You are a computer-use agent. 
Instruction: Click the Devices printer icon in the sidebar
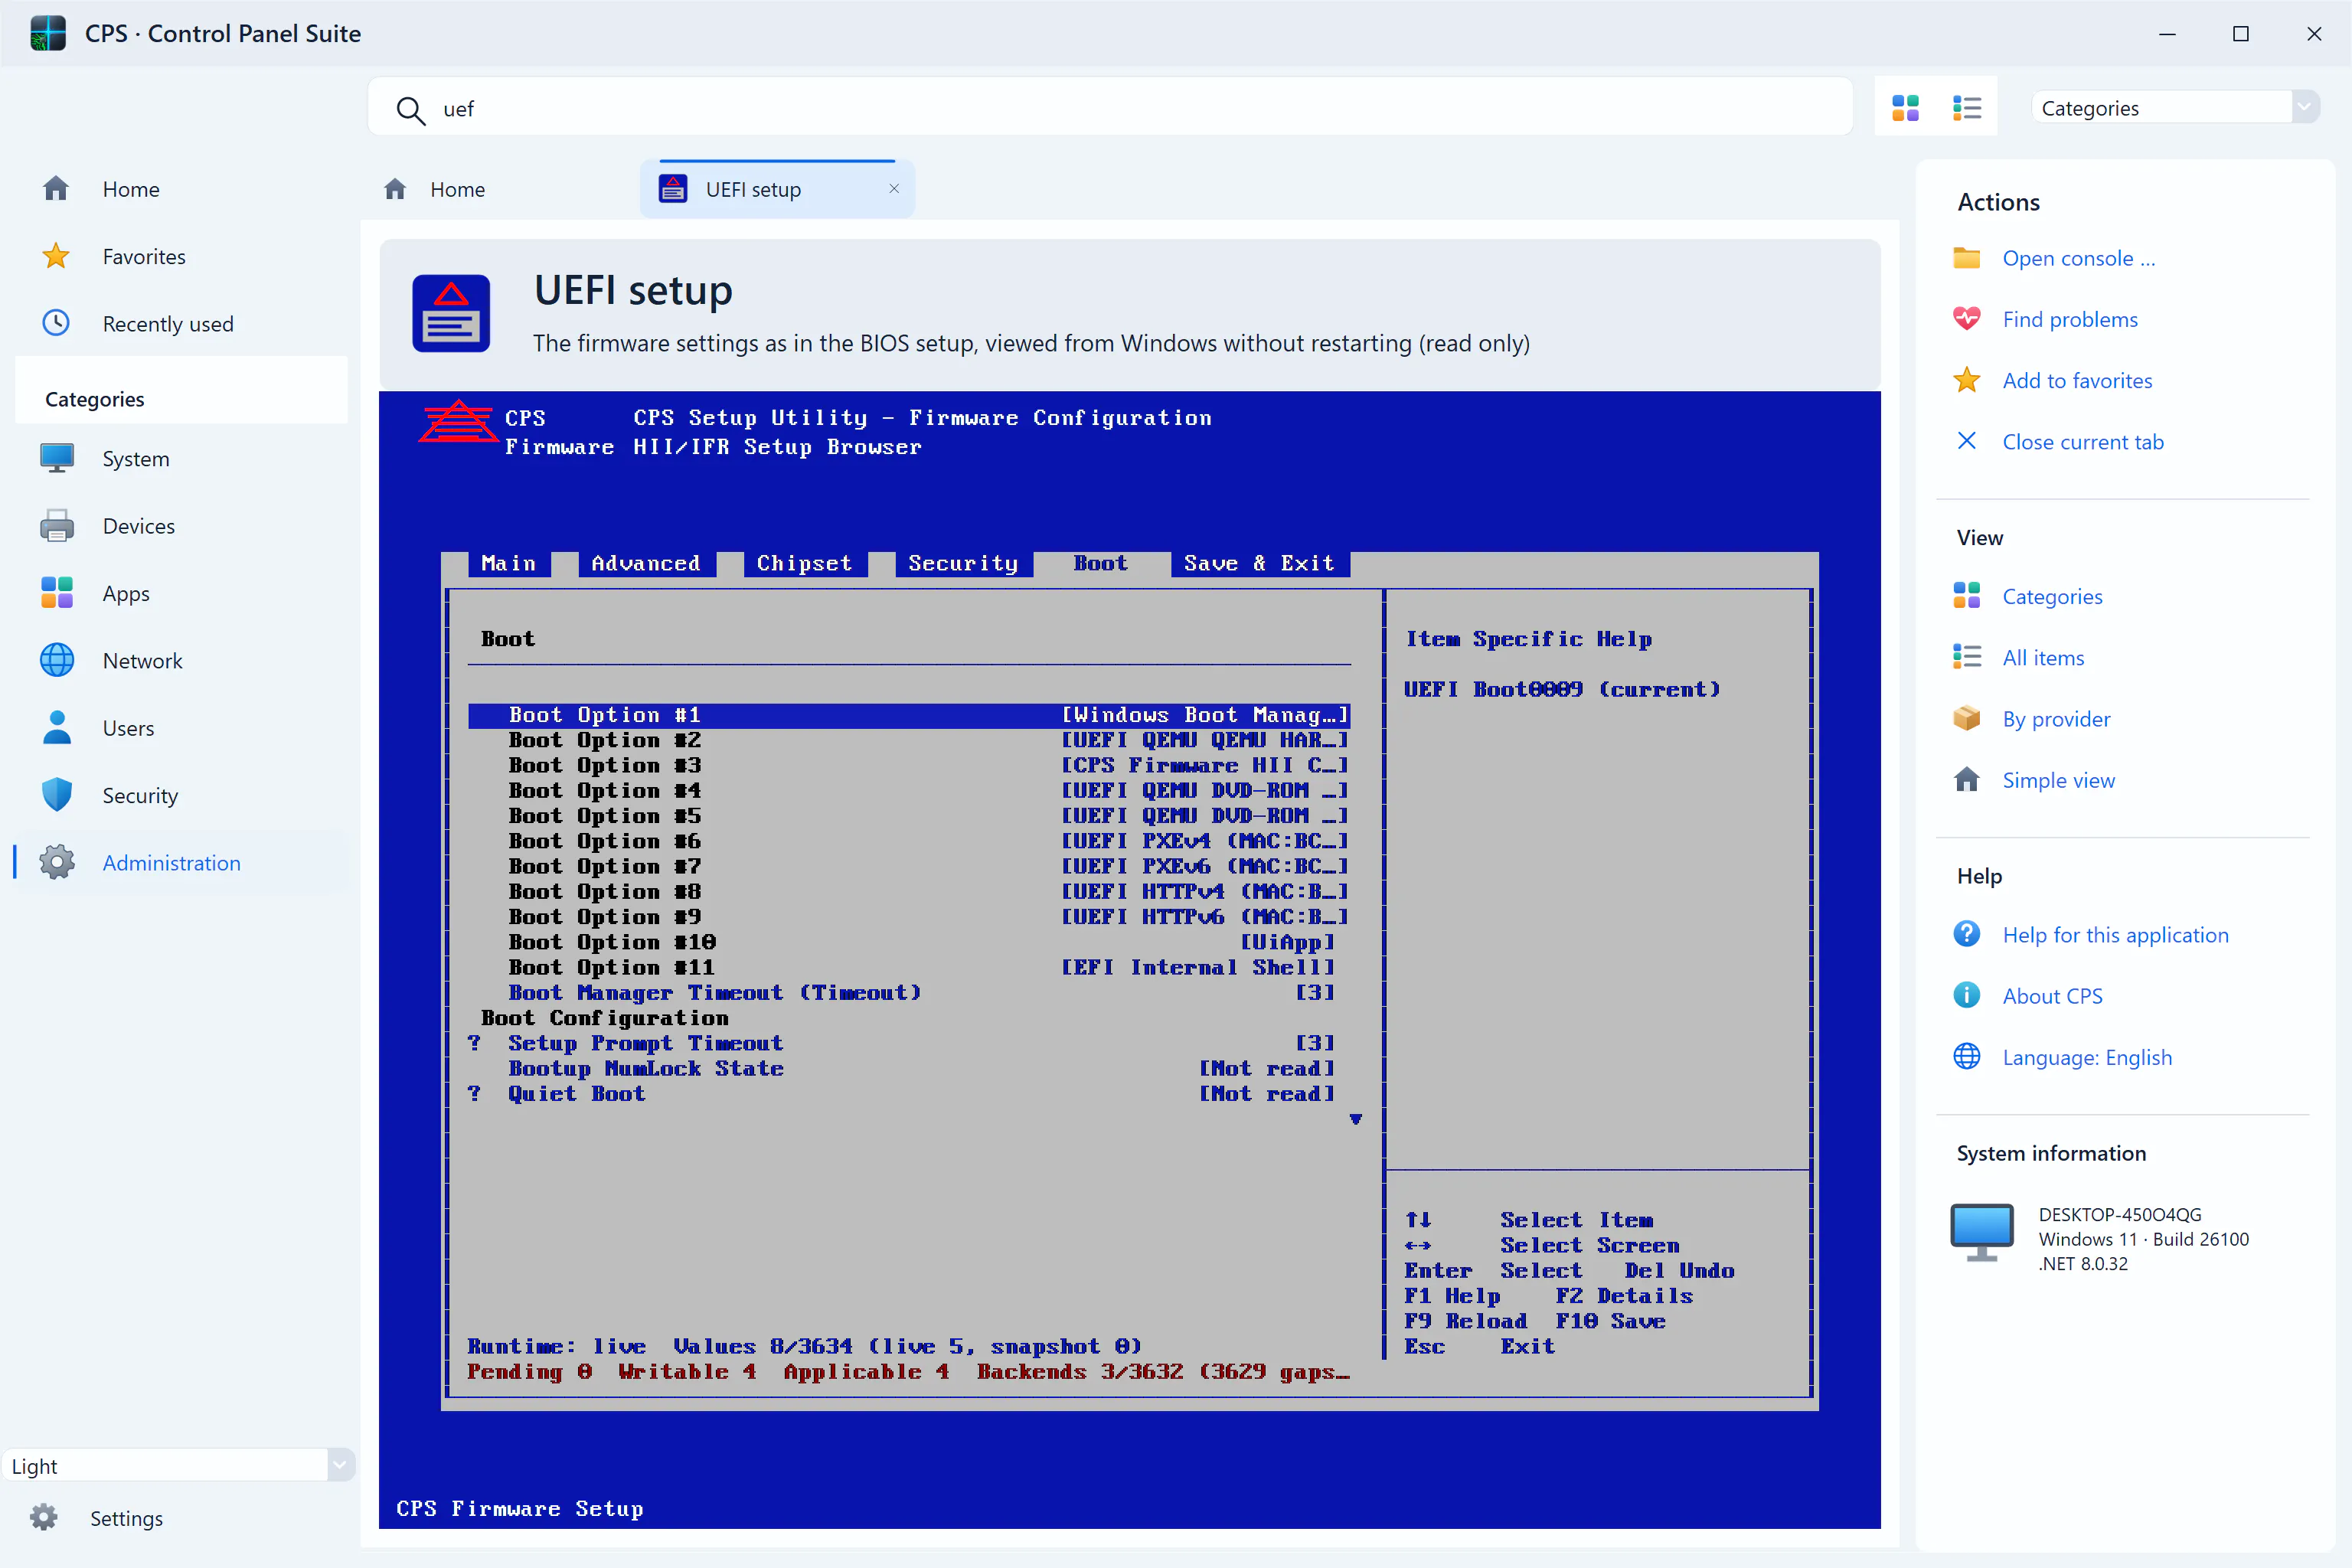tap(57, 526)
